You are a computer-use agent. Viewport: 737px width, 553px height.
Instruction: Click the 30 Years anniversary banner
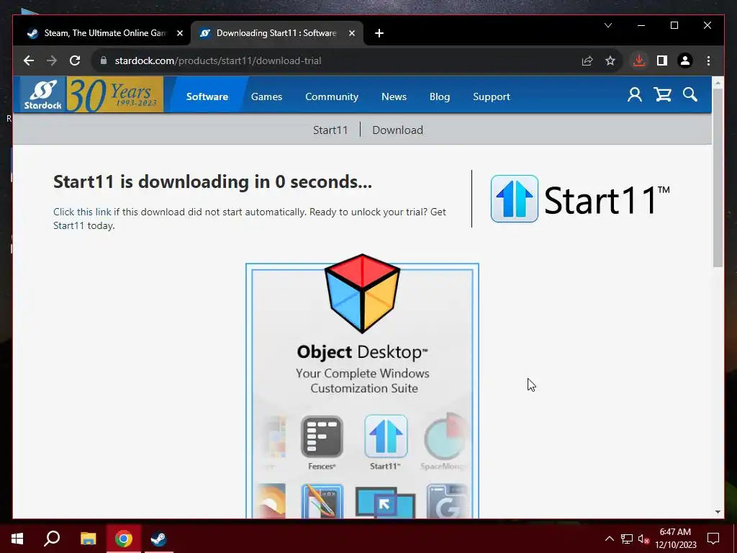pos(114,95)
